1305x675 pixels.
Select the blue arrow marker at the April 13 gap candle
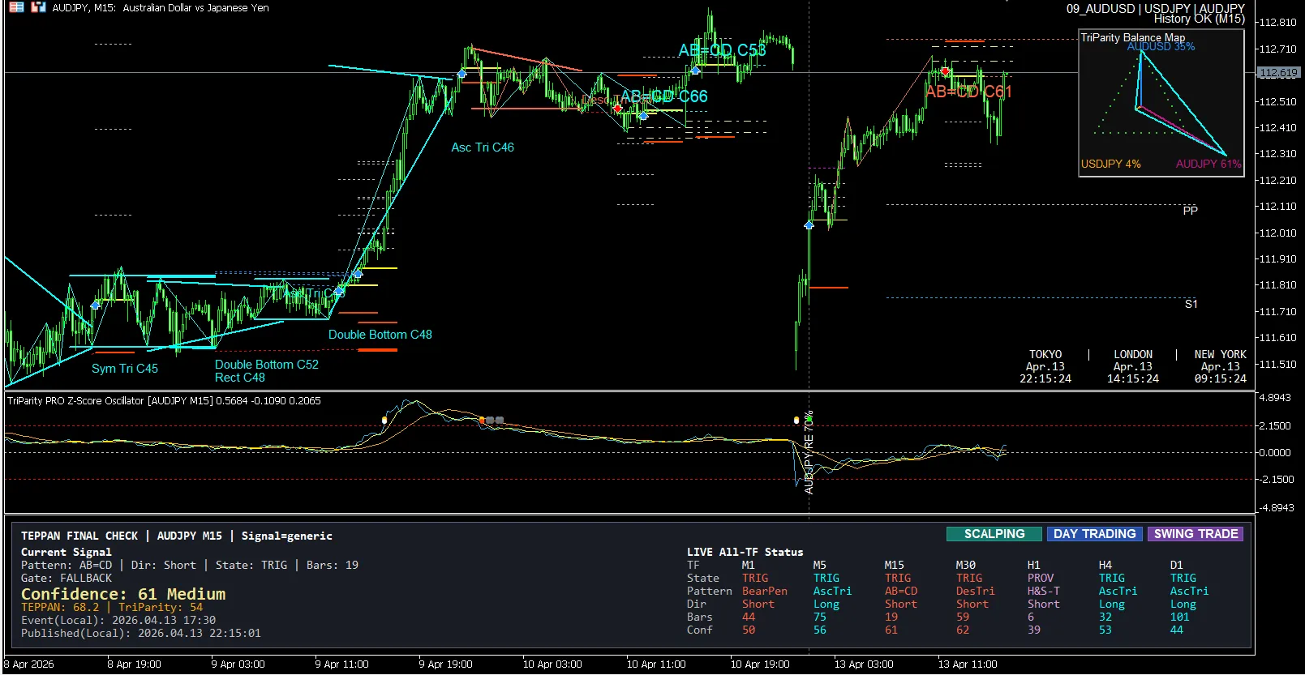click(809, 224)
